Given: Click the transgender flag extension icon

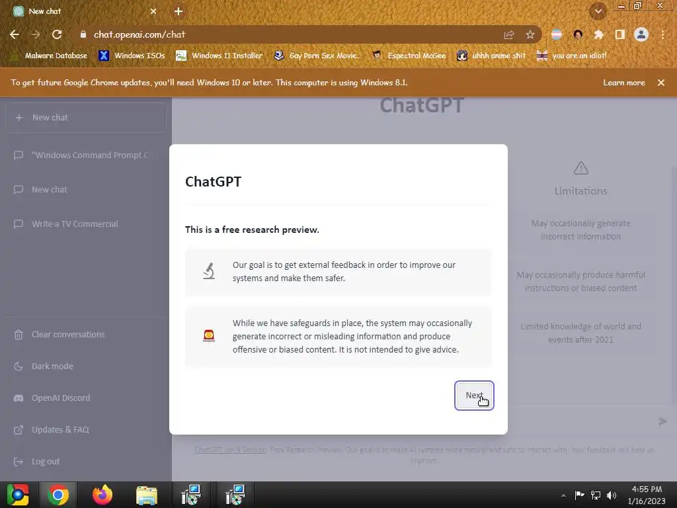Looking at the screenshot, I should pos(557,34).
